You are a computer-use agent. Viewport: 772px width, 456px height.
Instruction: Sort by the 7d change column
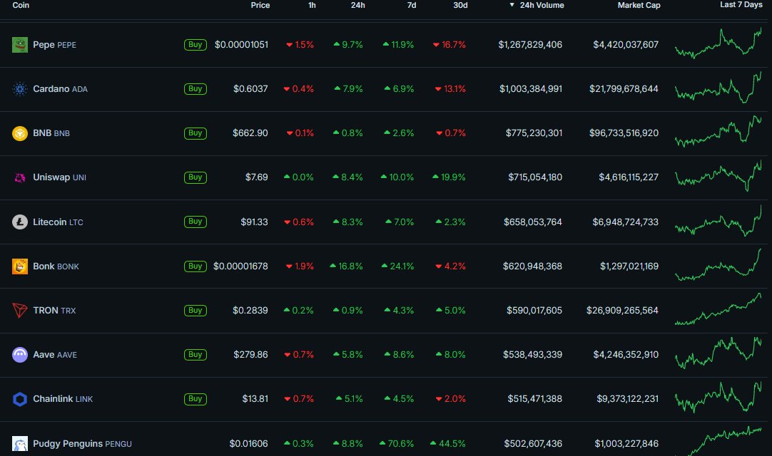pyautogui.click(x=412, y=5)
